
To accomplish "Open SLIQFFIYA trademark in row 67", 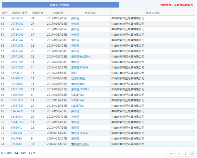I will coord(78,106).
